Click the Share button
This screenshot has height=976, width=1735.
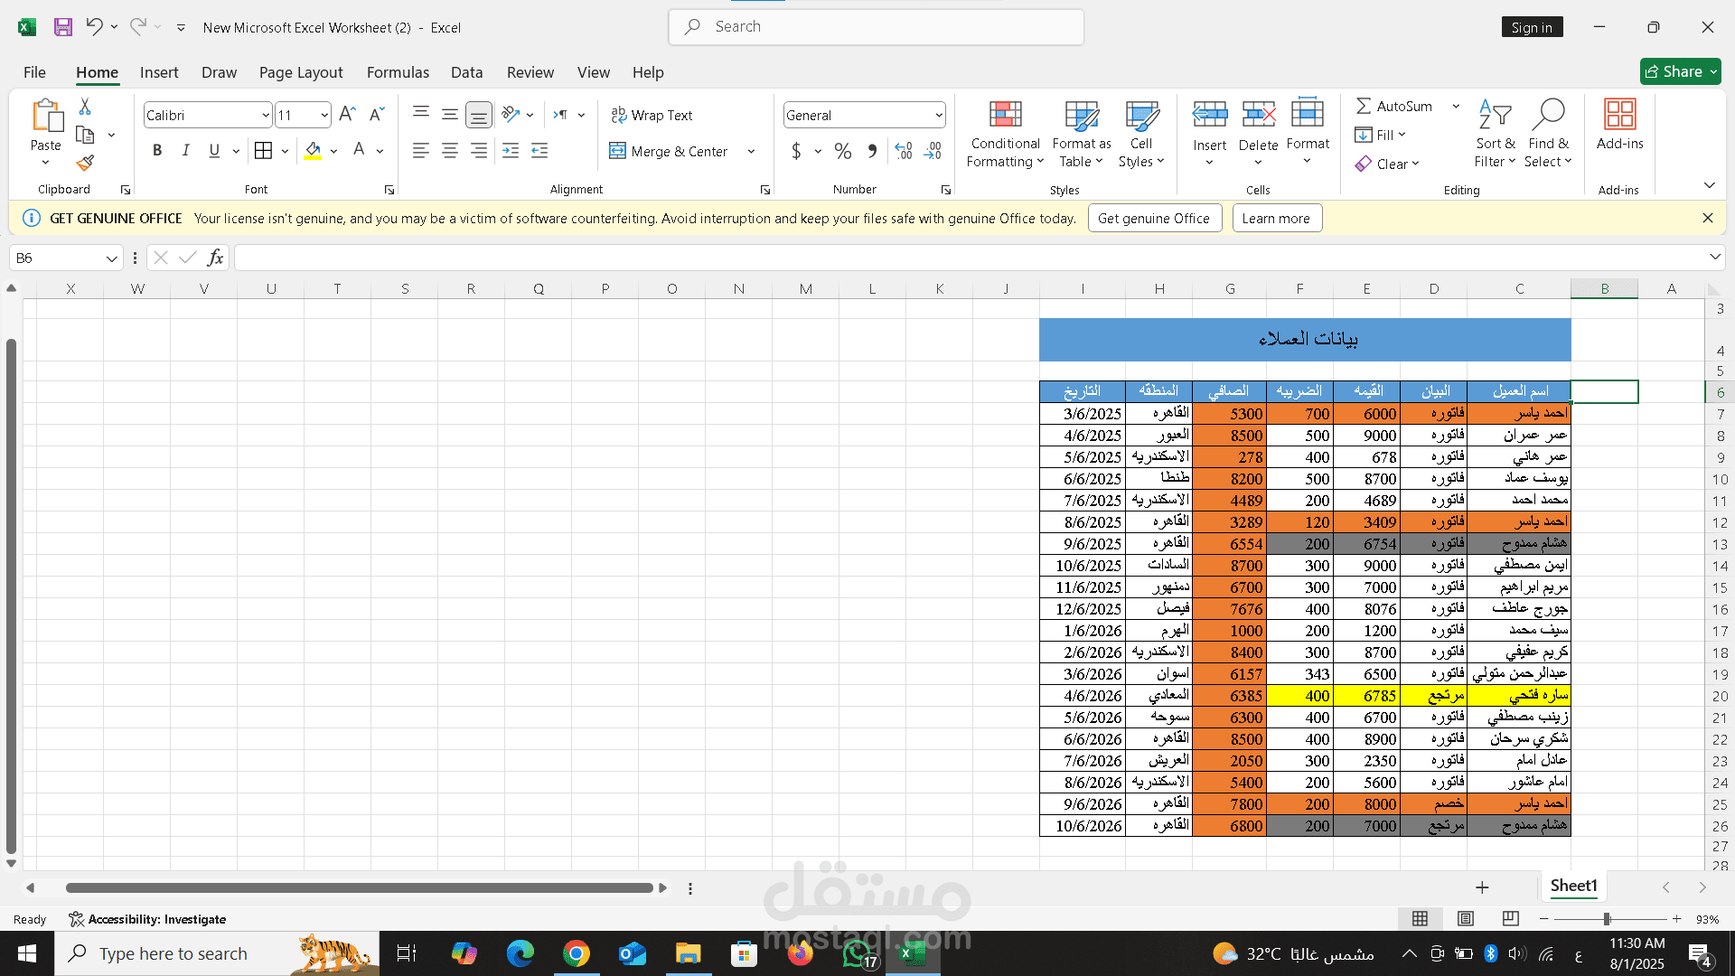coord(1681,71)
